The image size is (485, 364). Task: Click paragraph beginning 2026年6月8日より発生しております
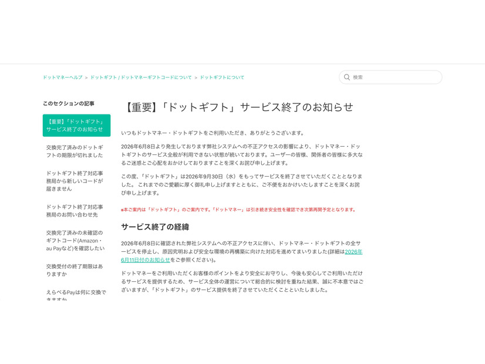click(x=242, y=154)
